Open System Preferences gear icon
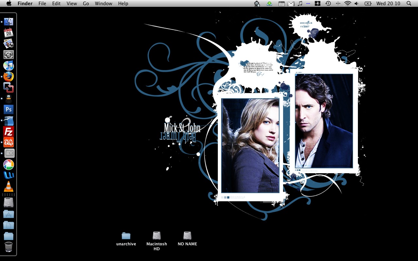 click(x=8, y=54)
